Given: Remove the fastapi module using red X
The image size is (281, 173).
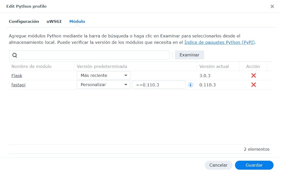Looking at the screenshot, I should 254,85.
